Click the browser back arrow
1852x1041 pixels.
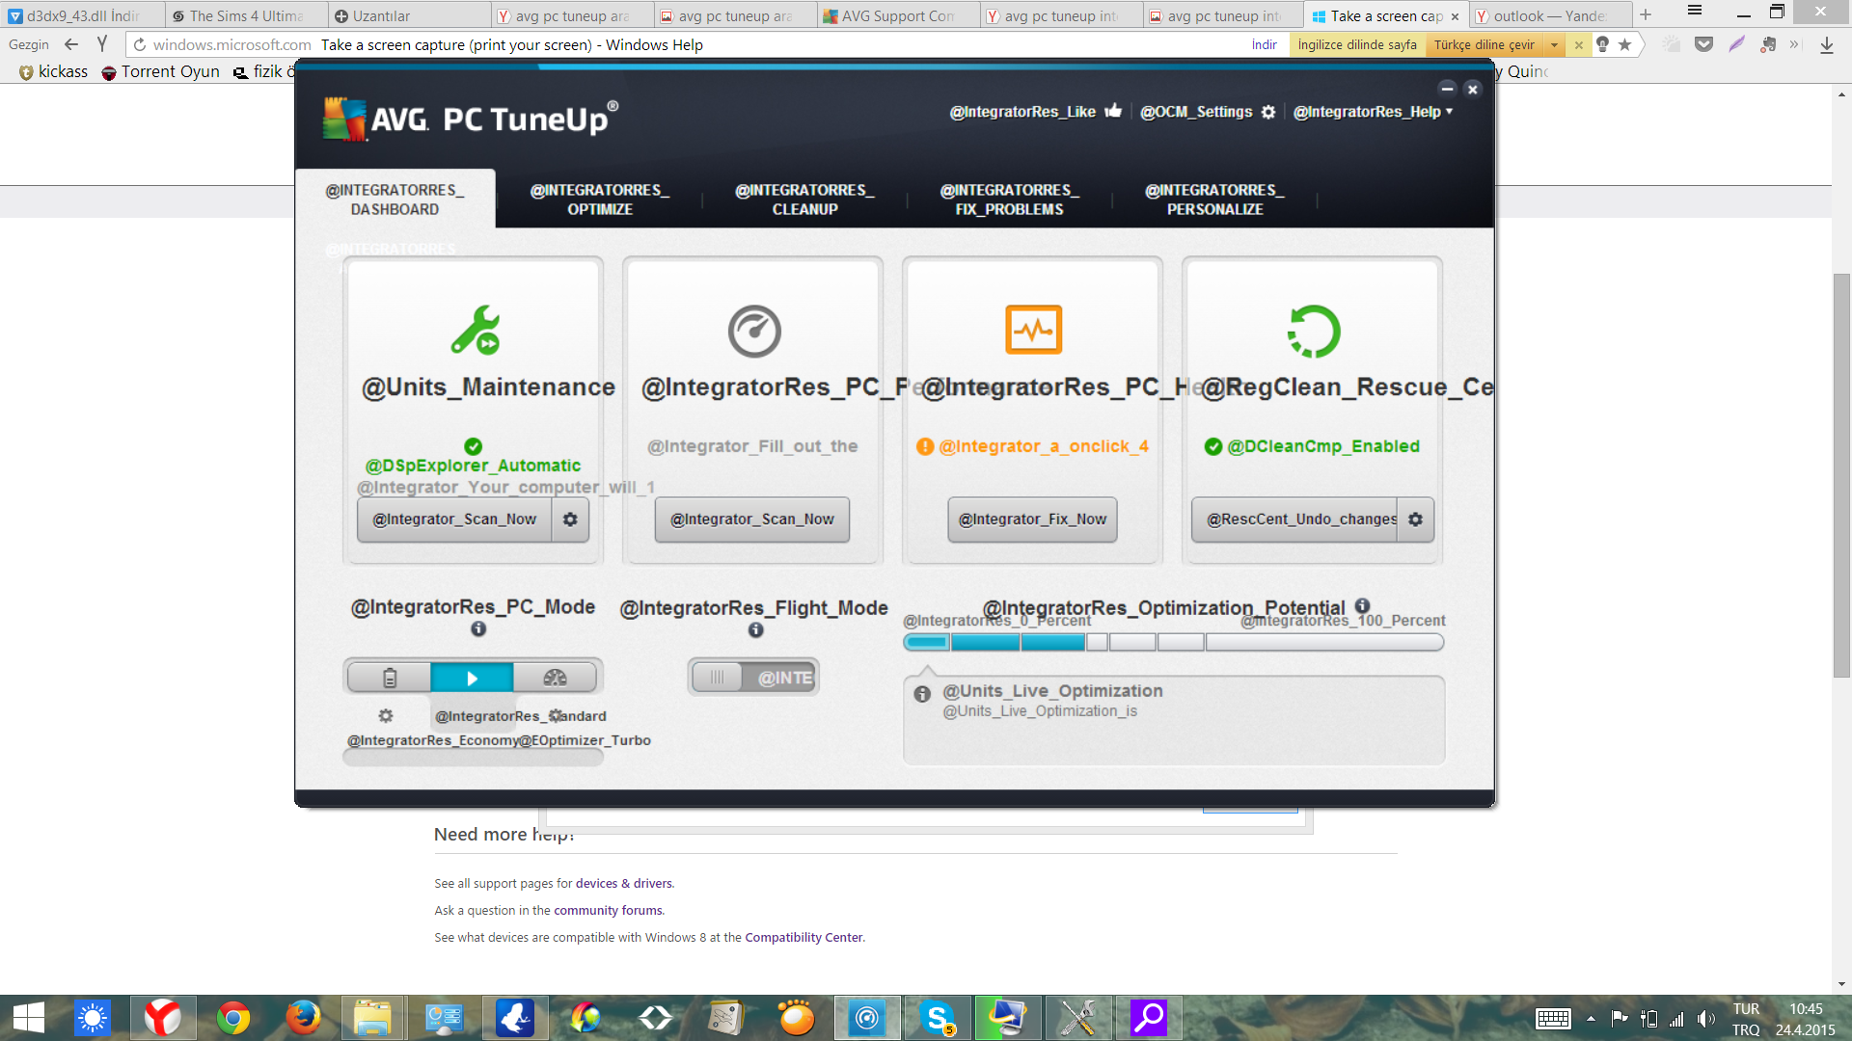click(71, 44)
